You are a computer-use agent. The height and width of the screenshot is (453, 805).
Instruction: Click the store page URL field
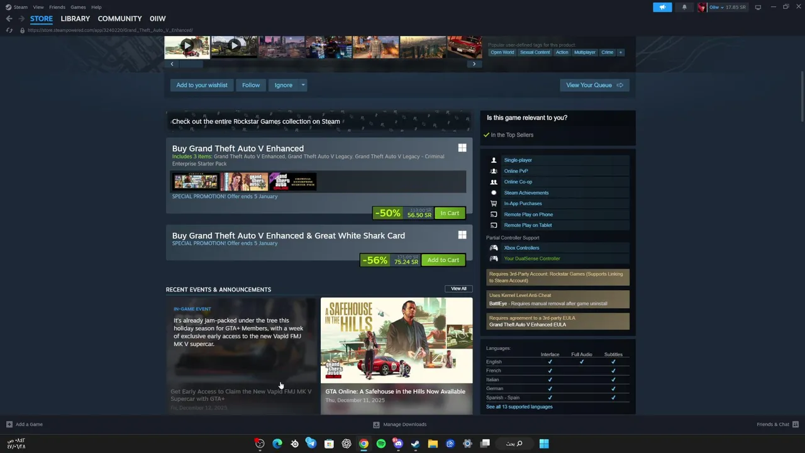(x=110, y=30)
